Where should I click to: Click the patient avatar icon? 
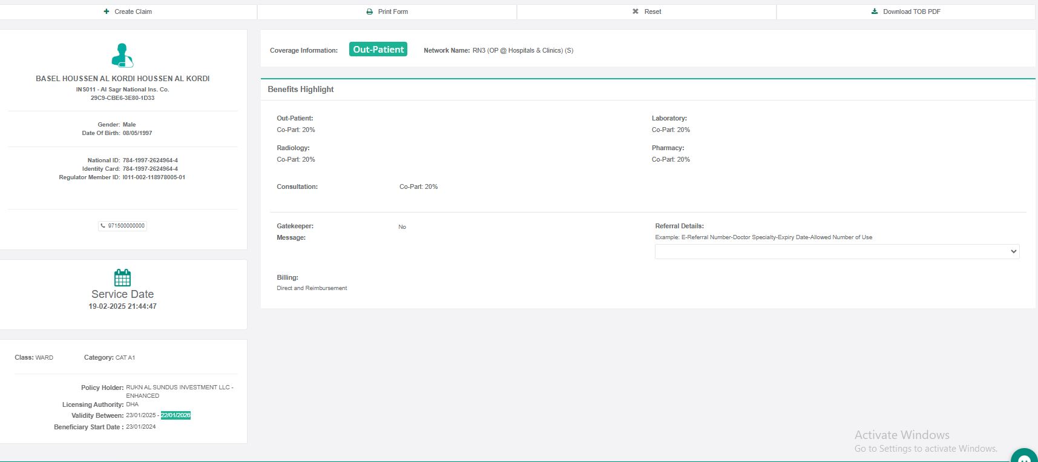[x=122, y=55]
